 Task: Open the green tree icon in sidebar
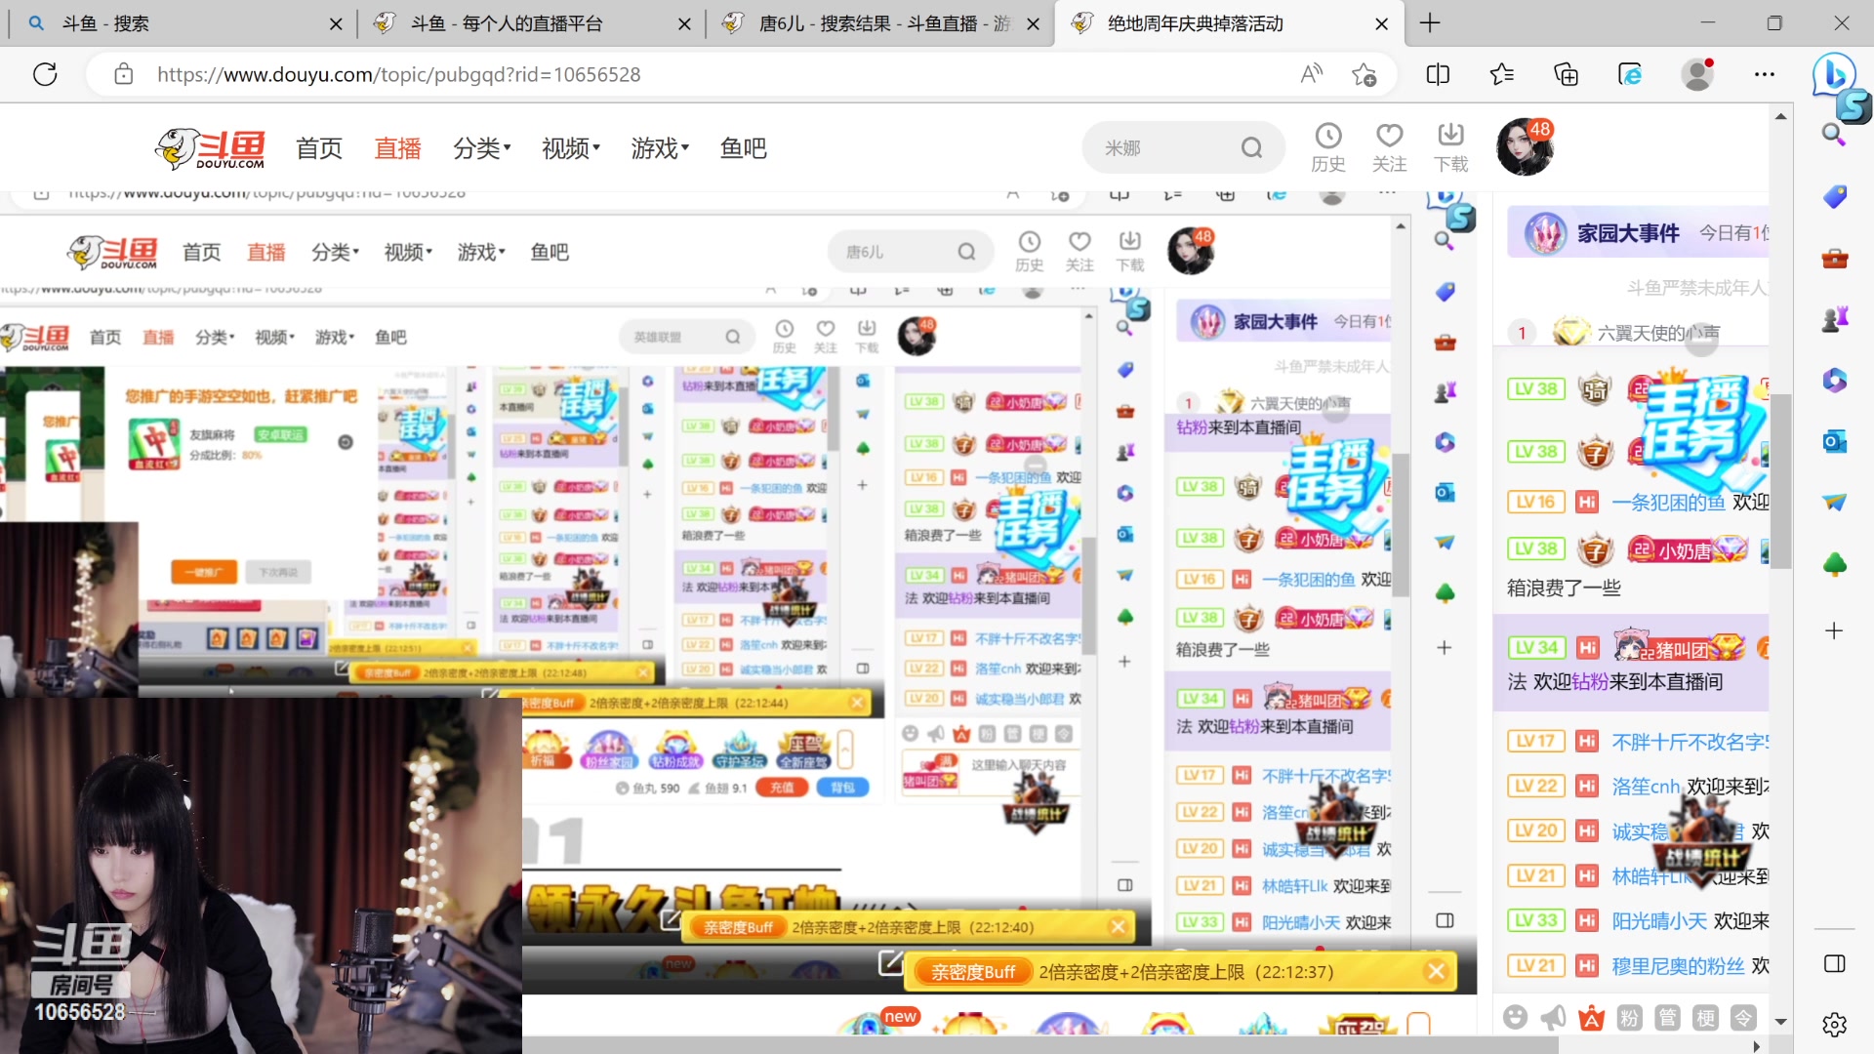tap(1834, 564)
